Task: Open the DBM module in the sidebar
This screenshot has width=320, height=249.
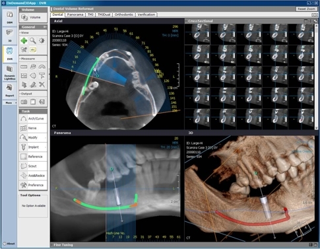Action: point(10,17)
